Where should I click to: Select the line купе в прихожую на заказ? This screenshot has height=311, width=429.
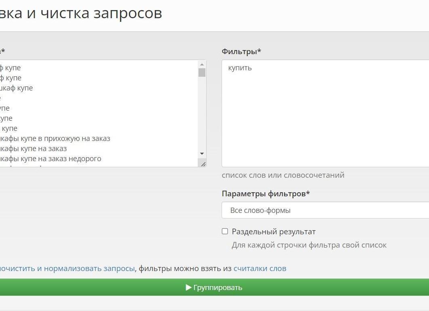coord(55,139)
